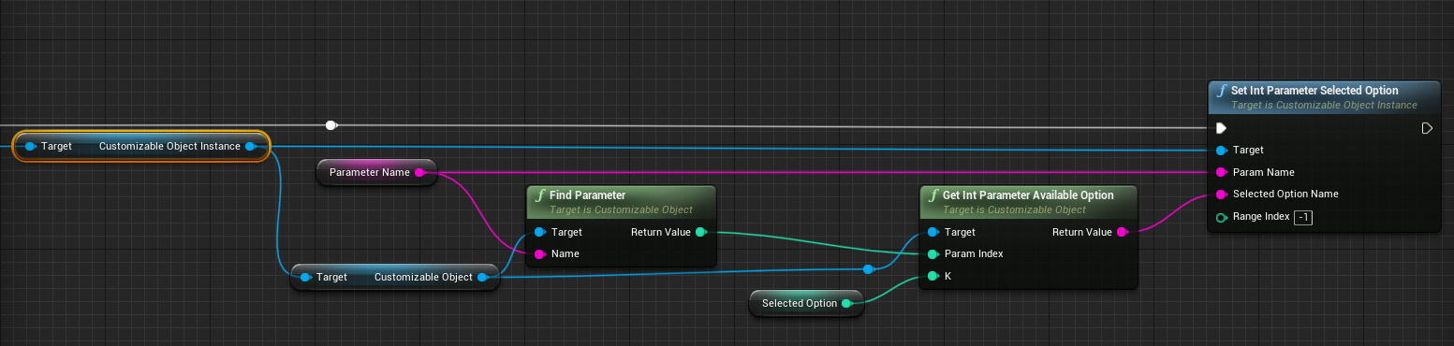The width and height of the screenshot is (1454, 346).
Task: Click the Customizable Object Instance output pin
Action: click(x=250, y=146)
